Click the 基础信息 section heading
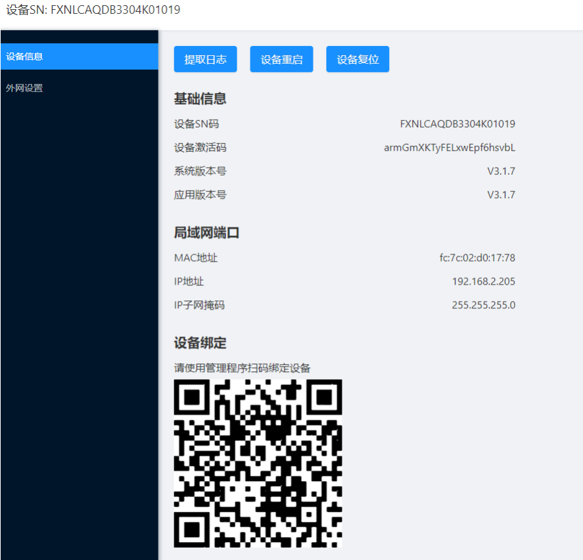The image size is (583, 560). (x=200, y=99)
